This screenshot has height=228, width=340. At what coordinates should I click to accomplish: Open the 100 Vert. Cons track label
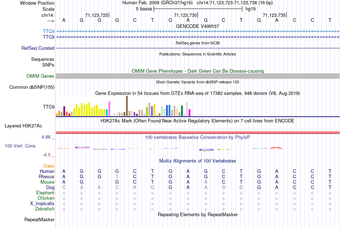point(20,146)
